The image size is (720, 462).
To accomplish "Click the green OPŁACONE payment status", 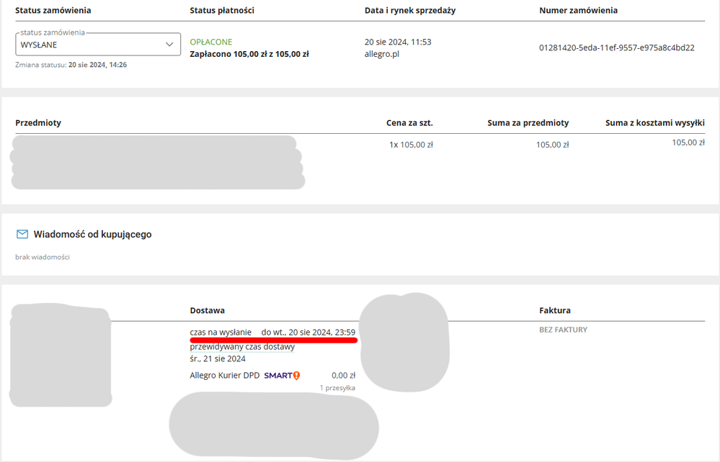I will [x=210, y=42].
